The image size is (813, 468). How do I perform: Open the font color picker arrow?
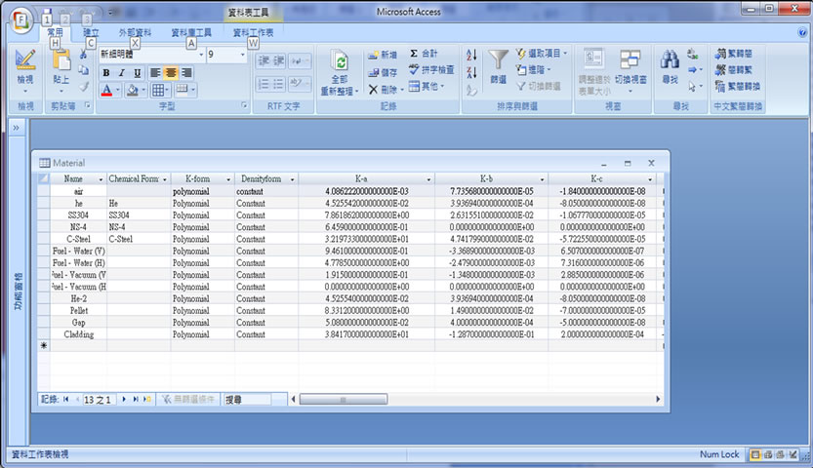point(119,91)
